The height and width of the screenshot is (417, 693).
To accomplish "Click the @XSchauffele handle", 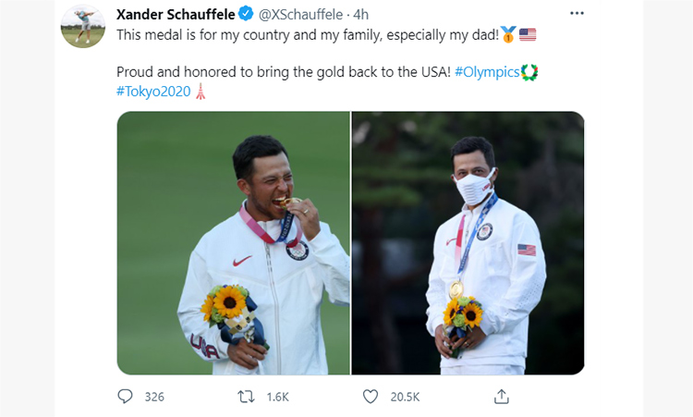I will click(300, 15).
